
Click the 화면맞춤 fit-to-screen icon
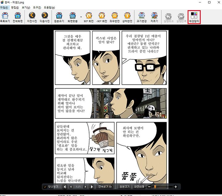(72, 17)
